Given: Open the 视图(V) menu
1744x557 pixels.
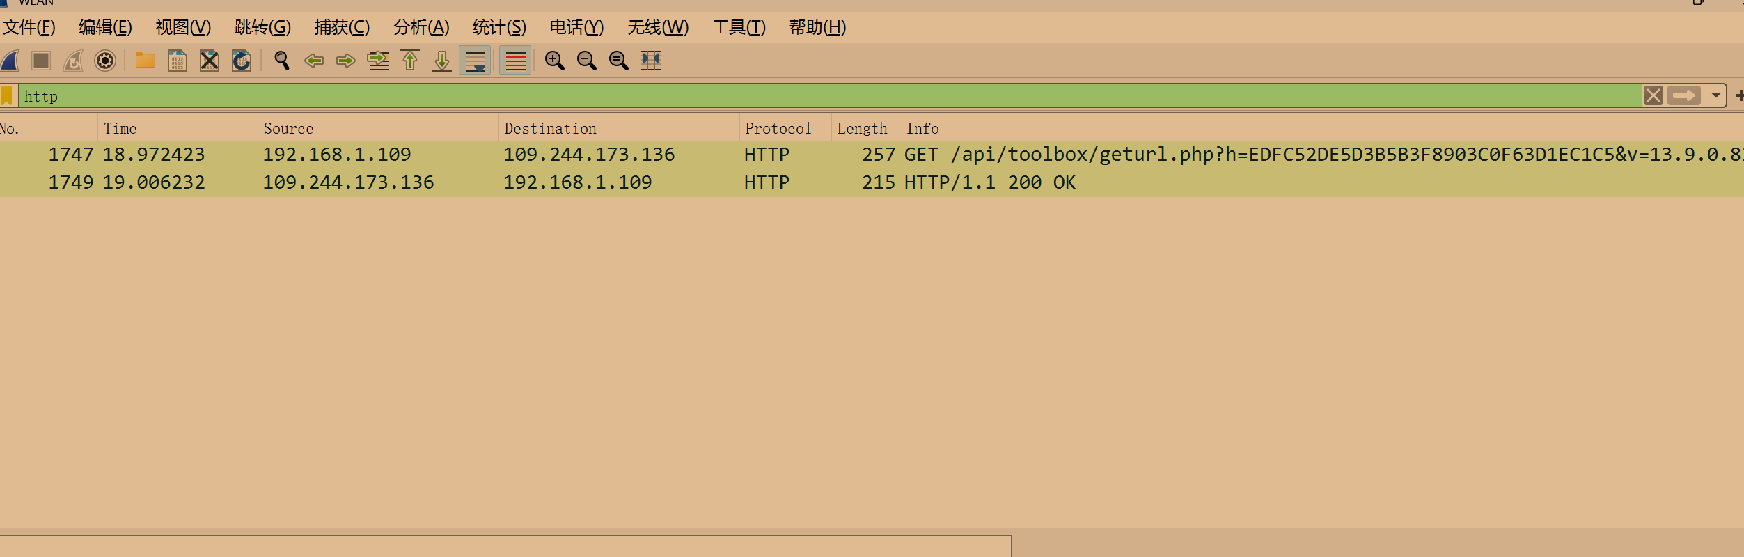Looking at the screenshot, I should coord(183,27).
